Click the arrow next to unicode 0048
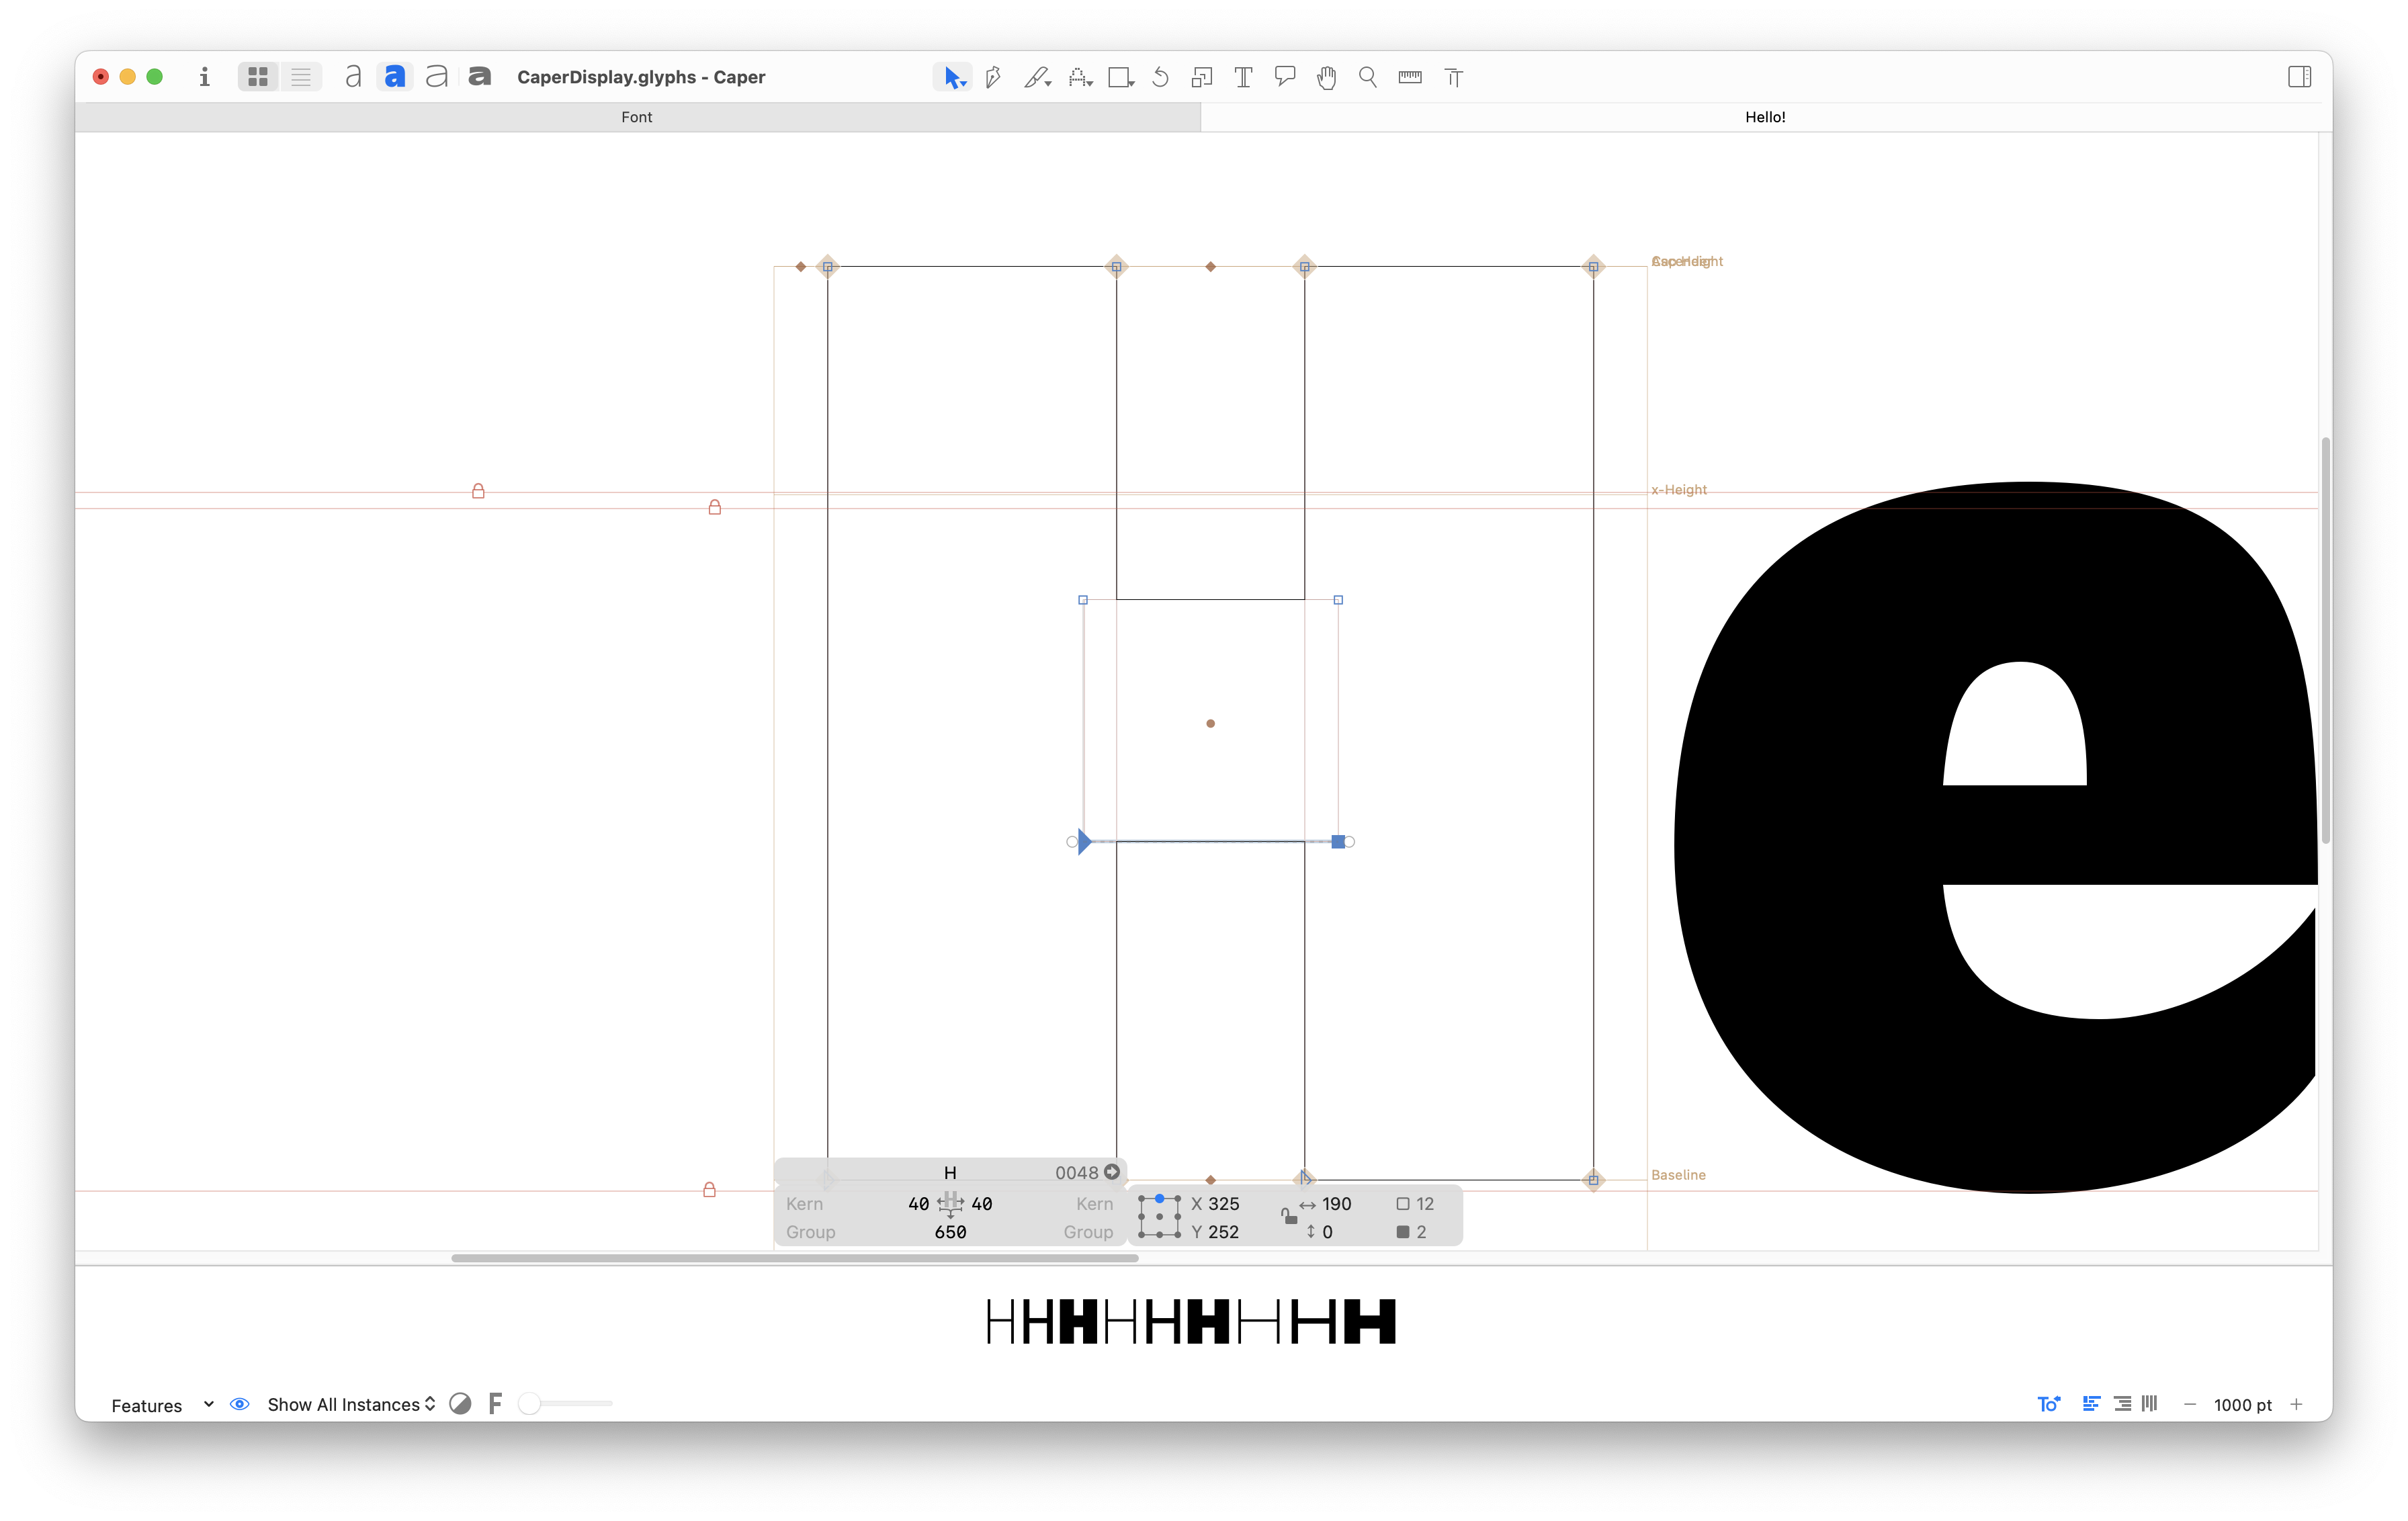2408x1521 pixels. 1112,1172
